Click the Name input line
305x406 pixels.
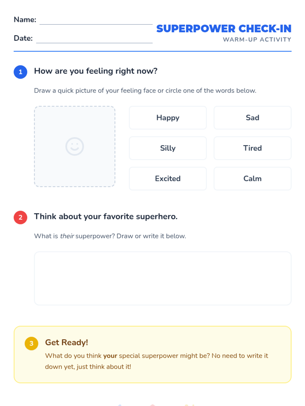(x=96, y=21)
